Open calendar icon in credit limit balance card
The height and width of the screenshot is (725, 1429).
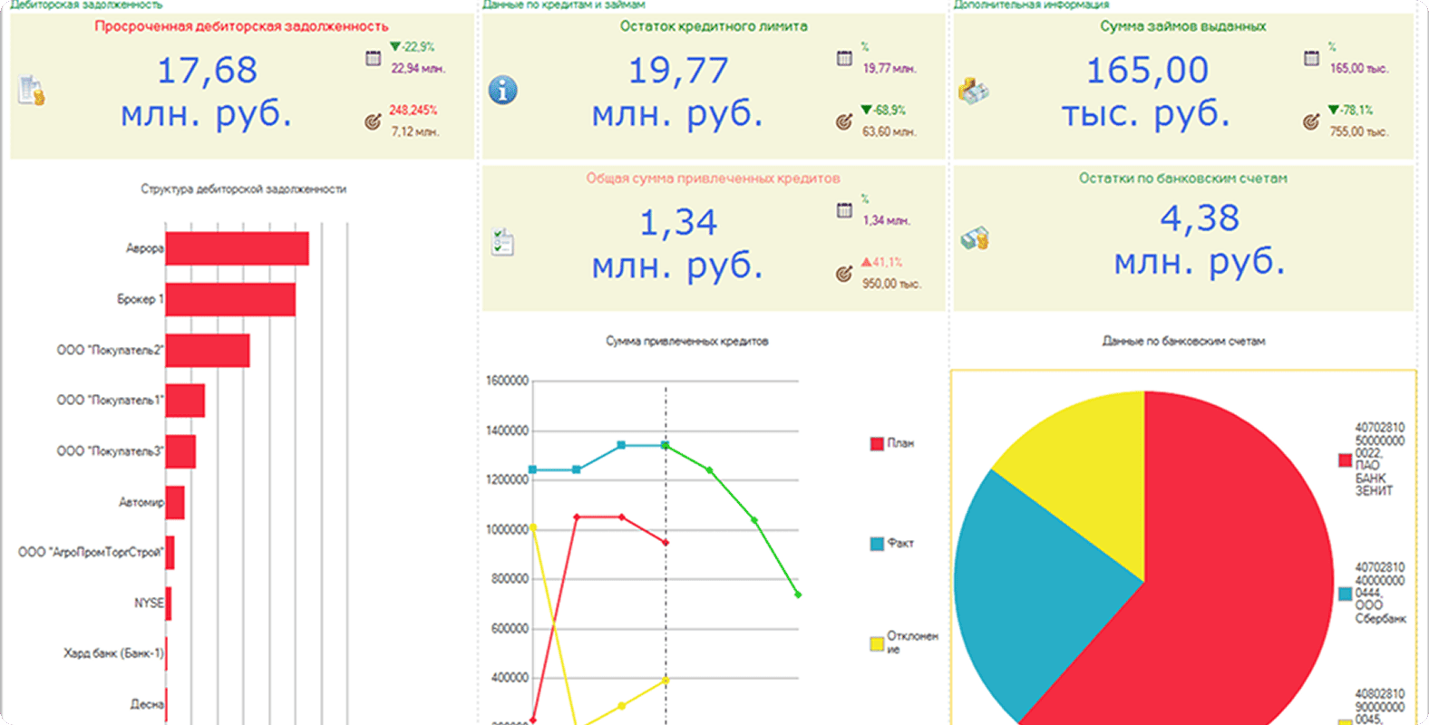click(x=844, y=58)
